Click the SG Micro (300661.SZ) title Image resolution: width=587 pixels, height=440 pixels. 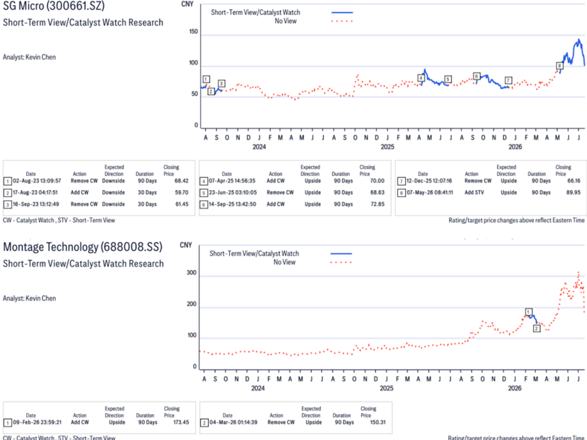pos(54,6)
